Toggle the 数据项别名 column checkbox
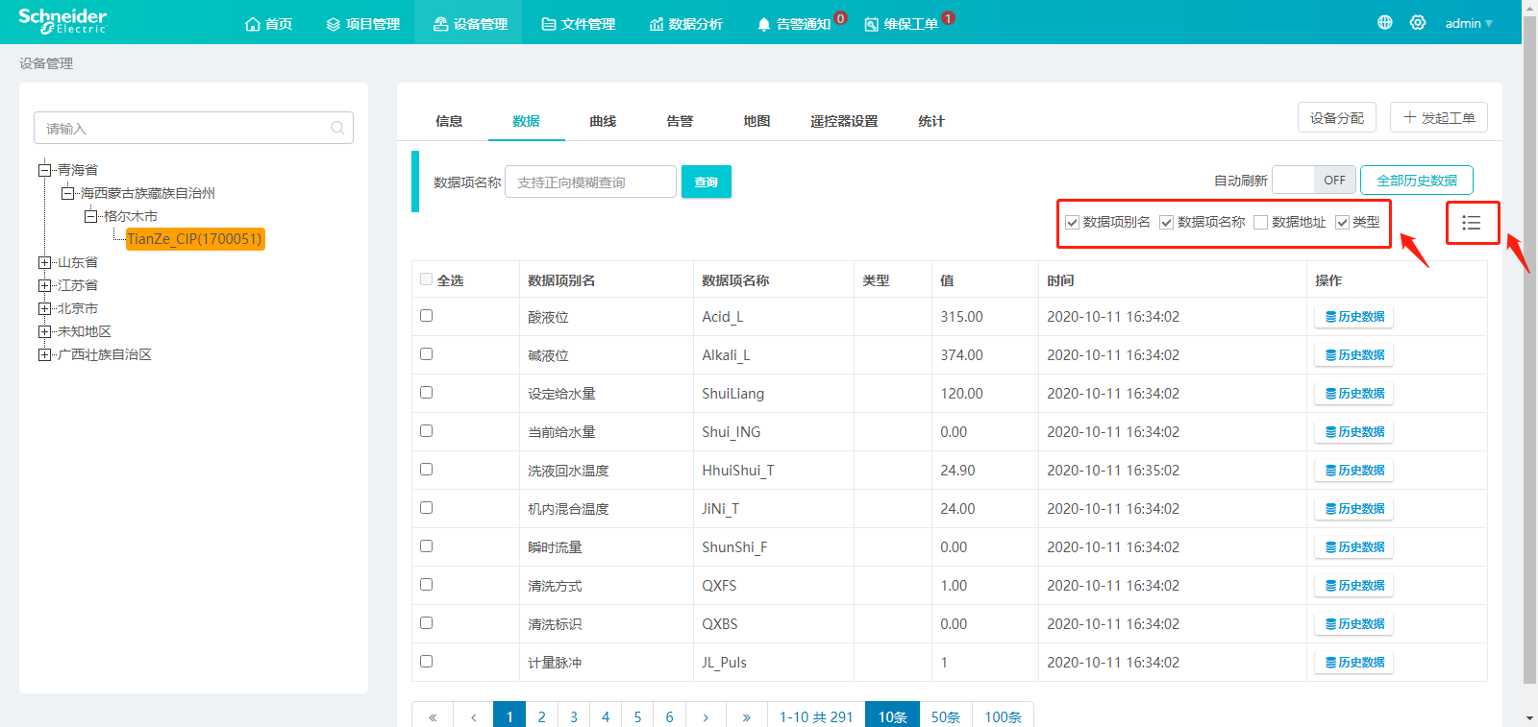 1072,223
